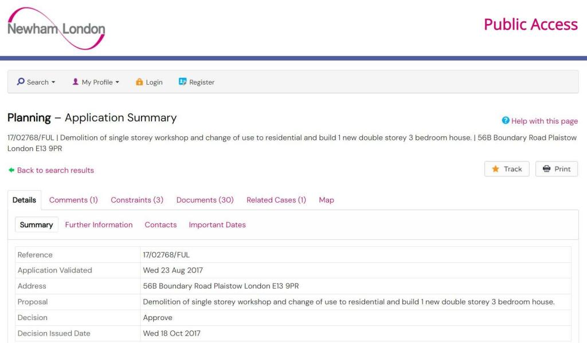Click the magnifying glass Search icon
The height and width of the screenshot is (343, 587).
coord(21,82)
